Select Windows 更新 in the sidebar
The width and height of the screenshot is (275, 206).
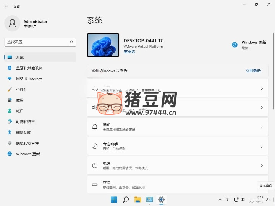28,154
